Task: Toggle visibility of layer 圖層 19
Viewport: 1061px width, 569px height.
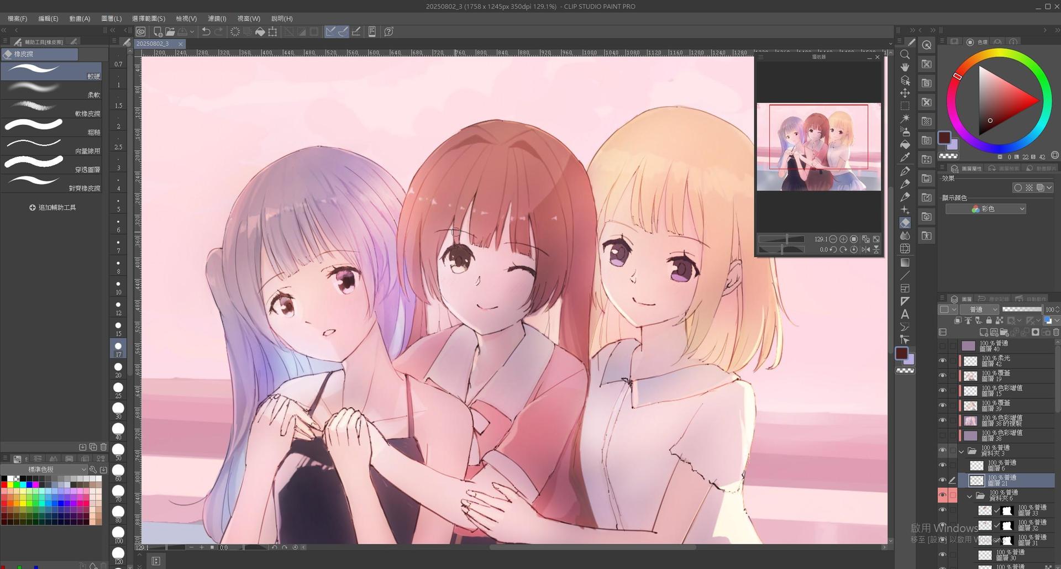Action: [942, 376]
